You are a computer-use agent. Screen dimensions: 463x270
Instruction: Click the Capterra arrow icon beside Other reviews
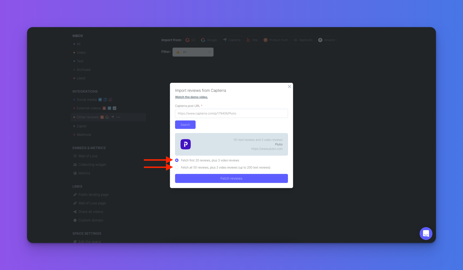112,117
